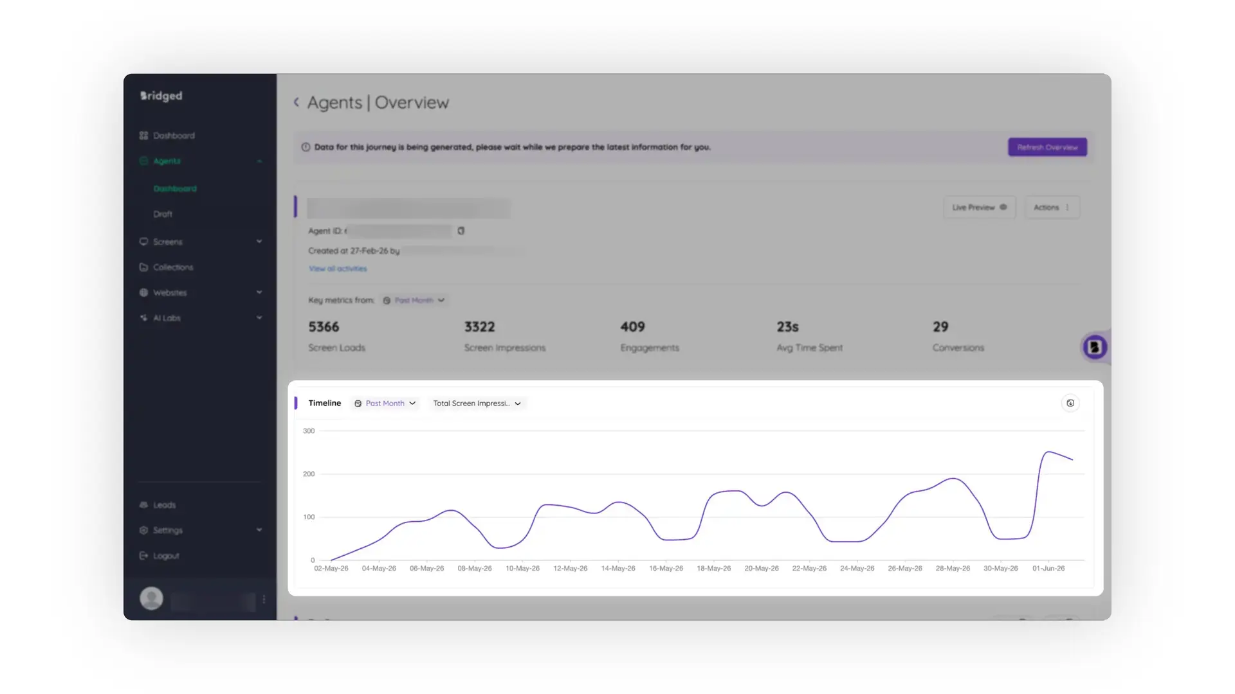
Task: Click the 23s Avg Time Spent value
Action: tap(787, 327)
